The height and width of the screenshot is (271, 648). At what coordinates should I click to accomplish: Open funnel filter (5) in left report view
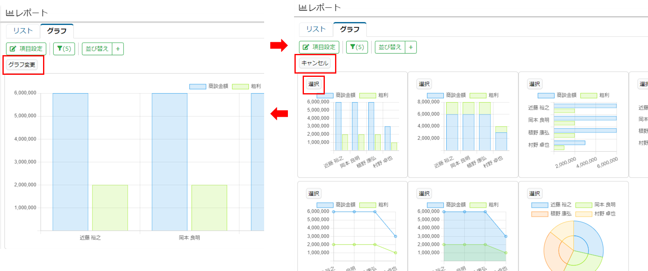[64, 49]
